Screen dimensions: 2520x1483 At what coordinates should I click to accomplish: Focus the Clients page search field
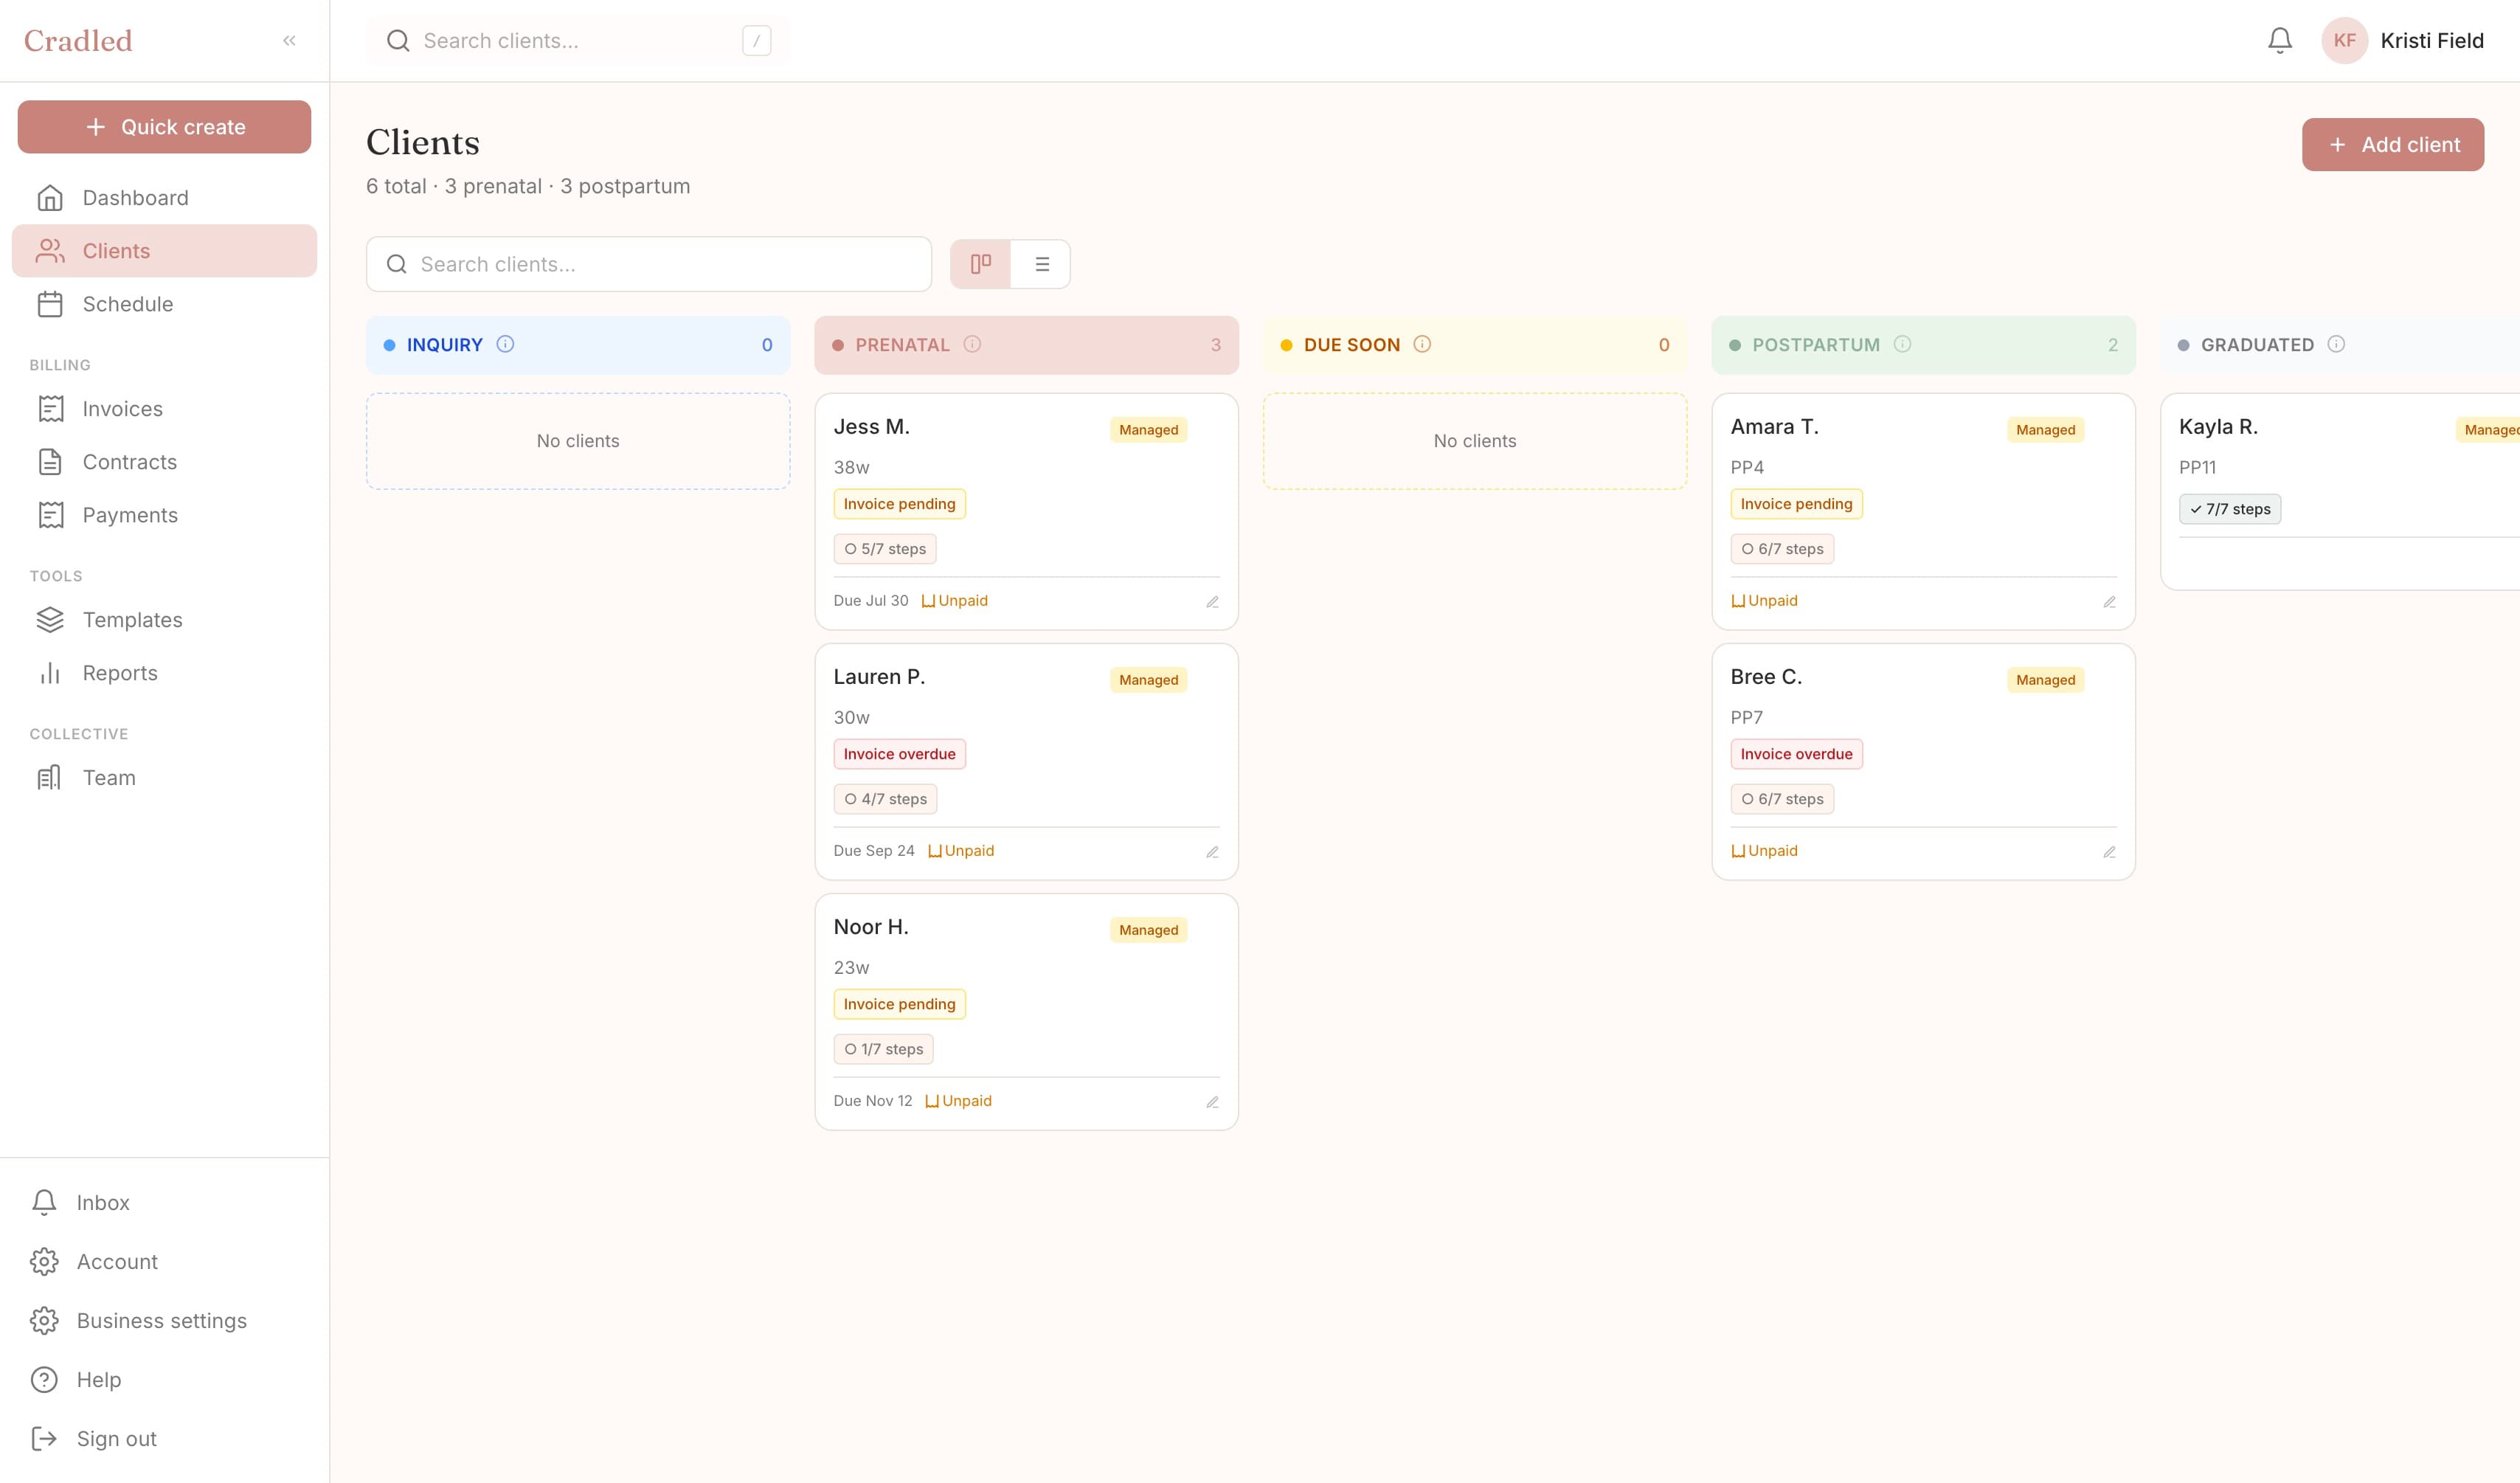[x=648, y=264]
